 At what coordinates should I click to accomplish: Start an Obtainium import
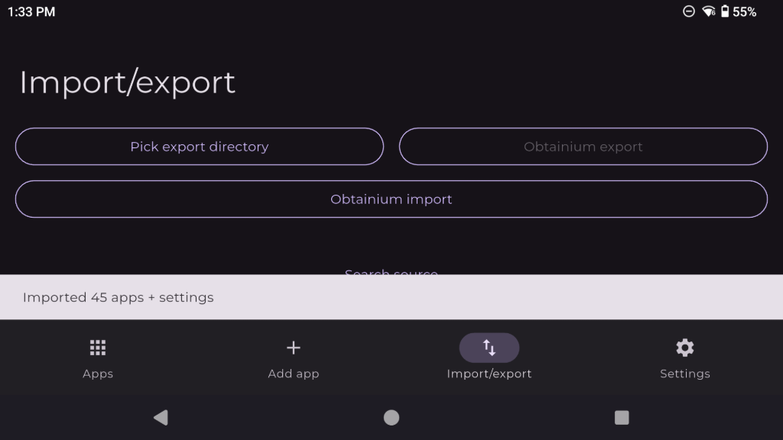point(391,199)
